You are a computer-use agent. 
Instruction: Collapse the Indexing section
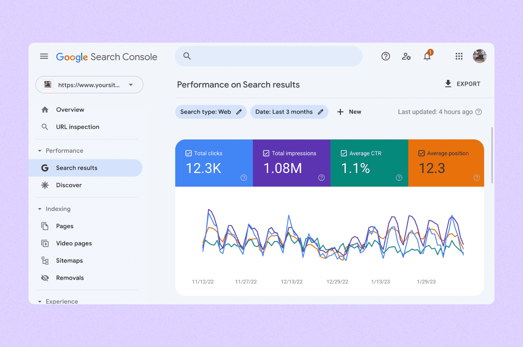pyautogui.click(x=40, y=209)
